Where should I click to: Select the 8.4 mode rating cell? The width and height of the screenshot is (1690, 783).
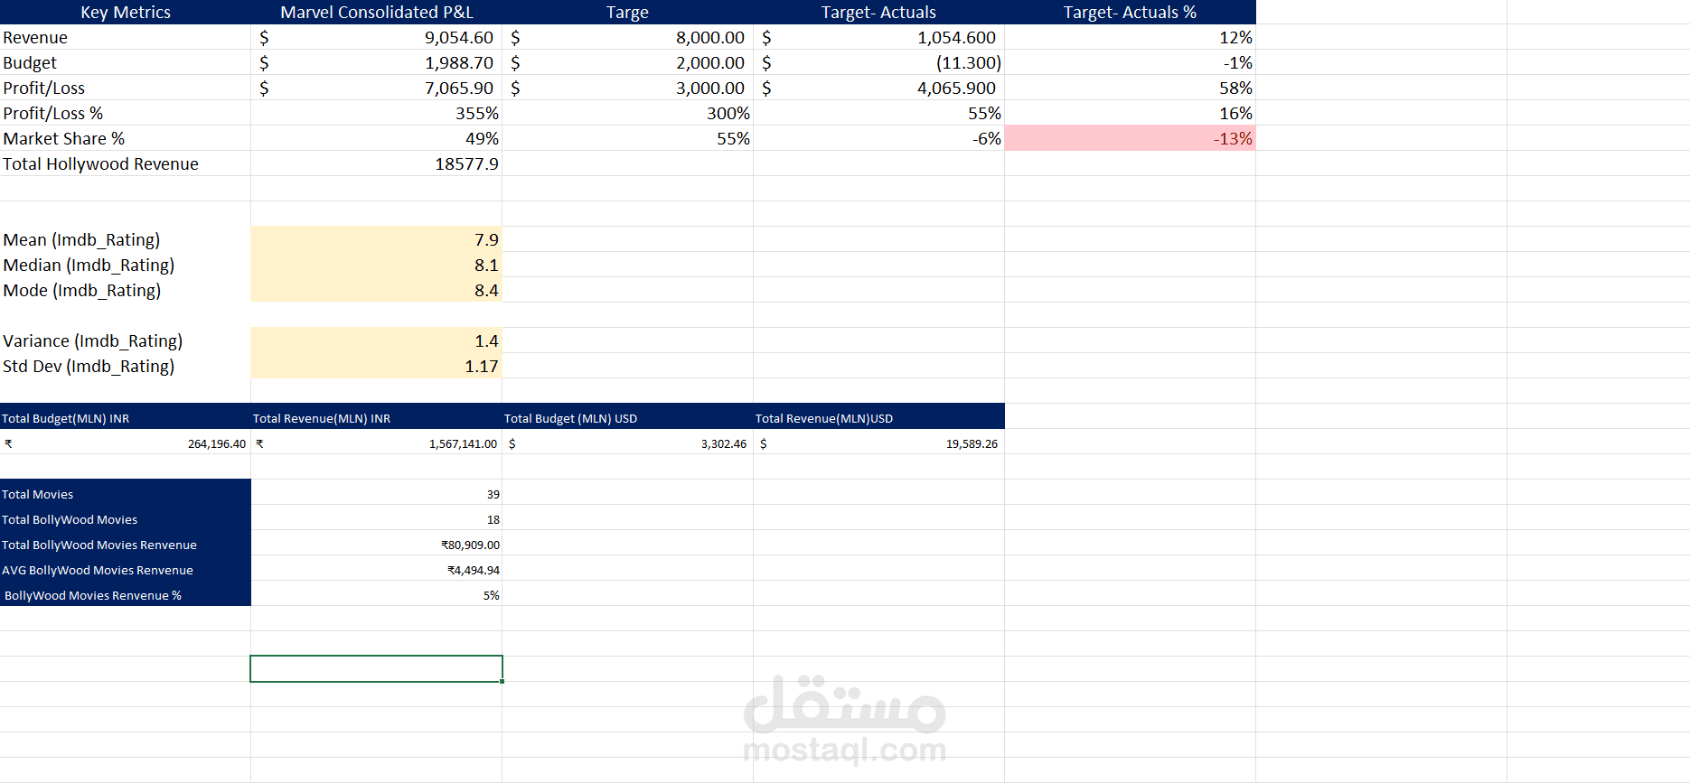click(x=377, y=290)
